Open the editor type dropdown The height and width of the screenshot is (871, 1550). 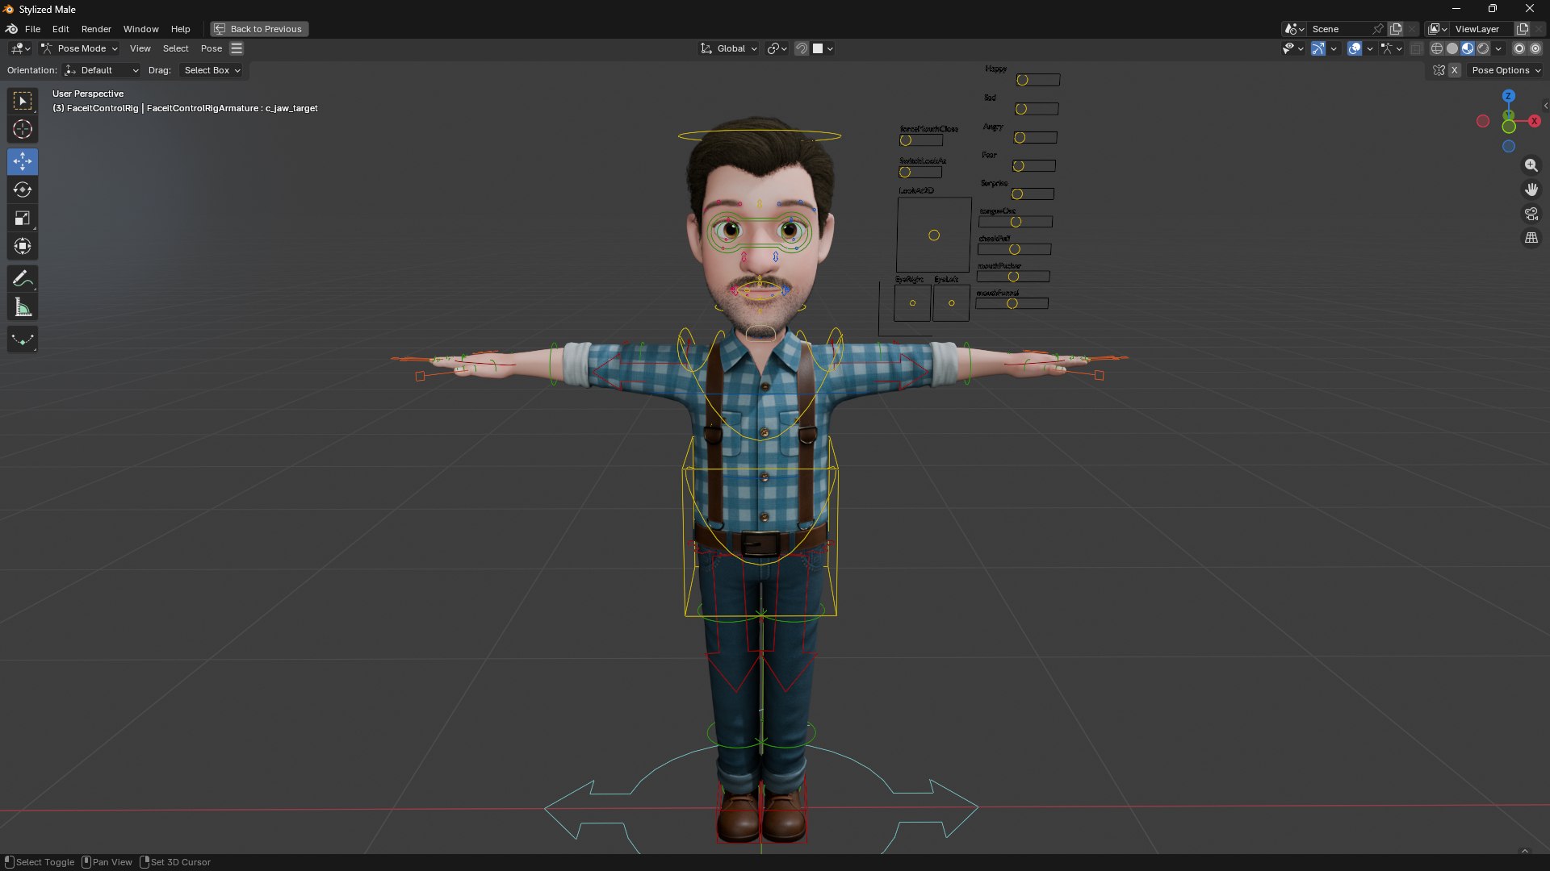coord(20,48)
